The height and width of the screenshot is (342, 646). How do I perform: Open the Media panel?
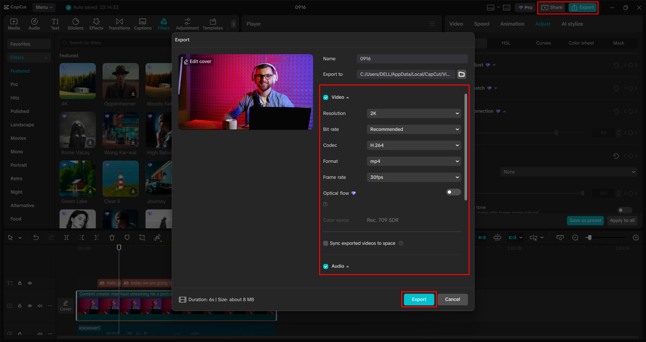click(13, 24)
